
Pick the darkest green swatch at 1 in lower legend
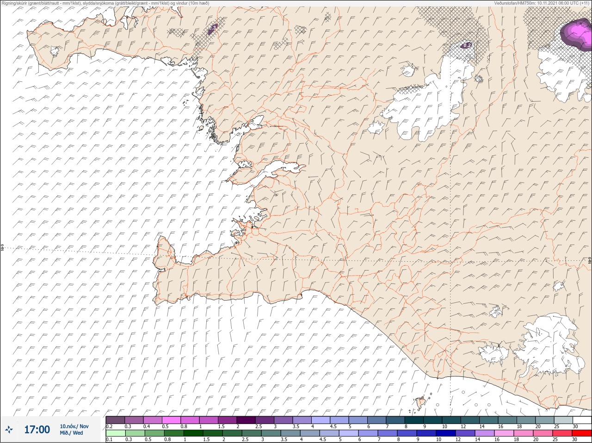pos(192,433)
